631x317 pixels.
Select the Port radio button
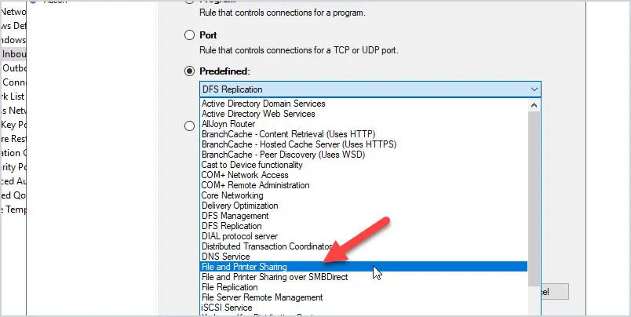189,35
